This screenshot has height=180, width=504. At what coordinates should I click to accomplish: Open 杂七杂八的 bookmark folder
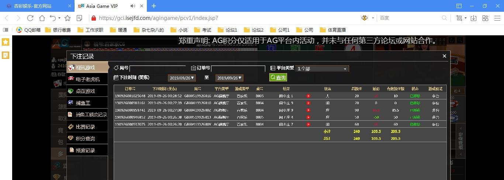tap(149, 30)
